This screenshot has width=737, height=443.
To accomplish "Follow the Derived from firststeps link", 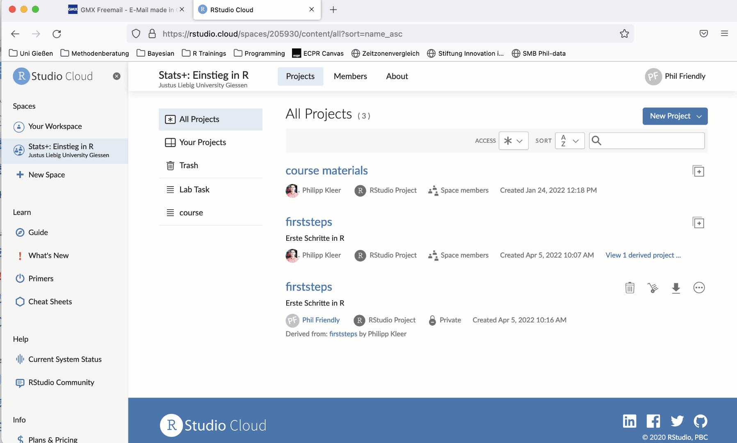I will [343, 334].
